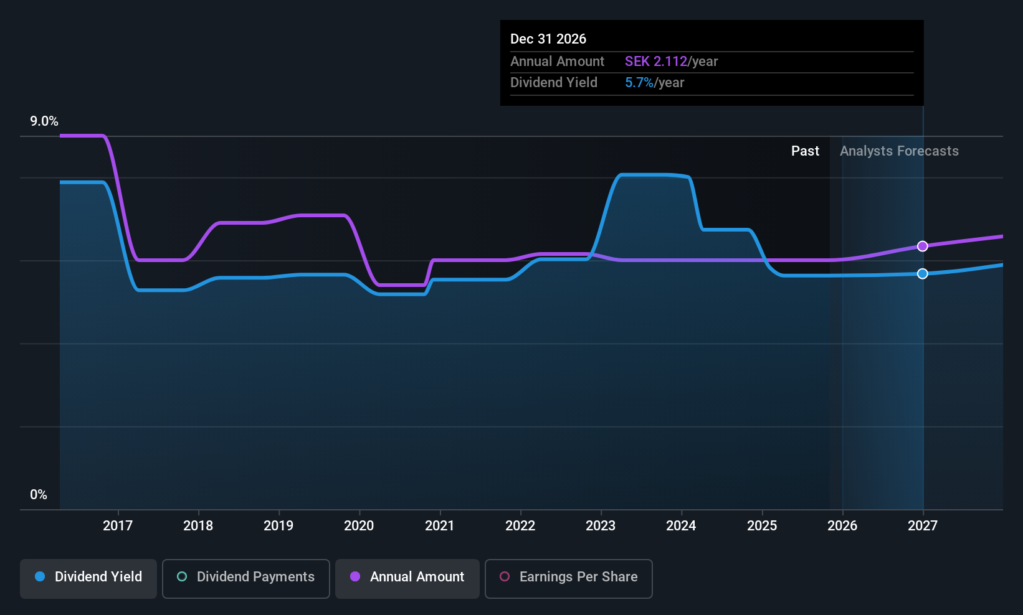The image size is (1023, 615).
Task: Enable the Dividend Payments series
Action: pyautogui.click(x=246, y=579)
